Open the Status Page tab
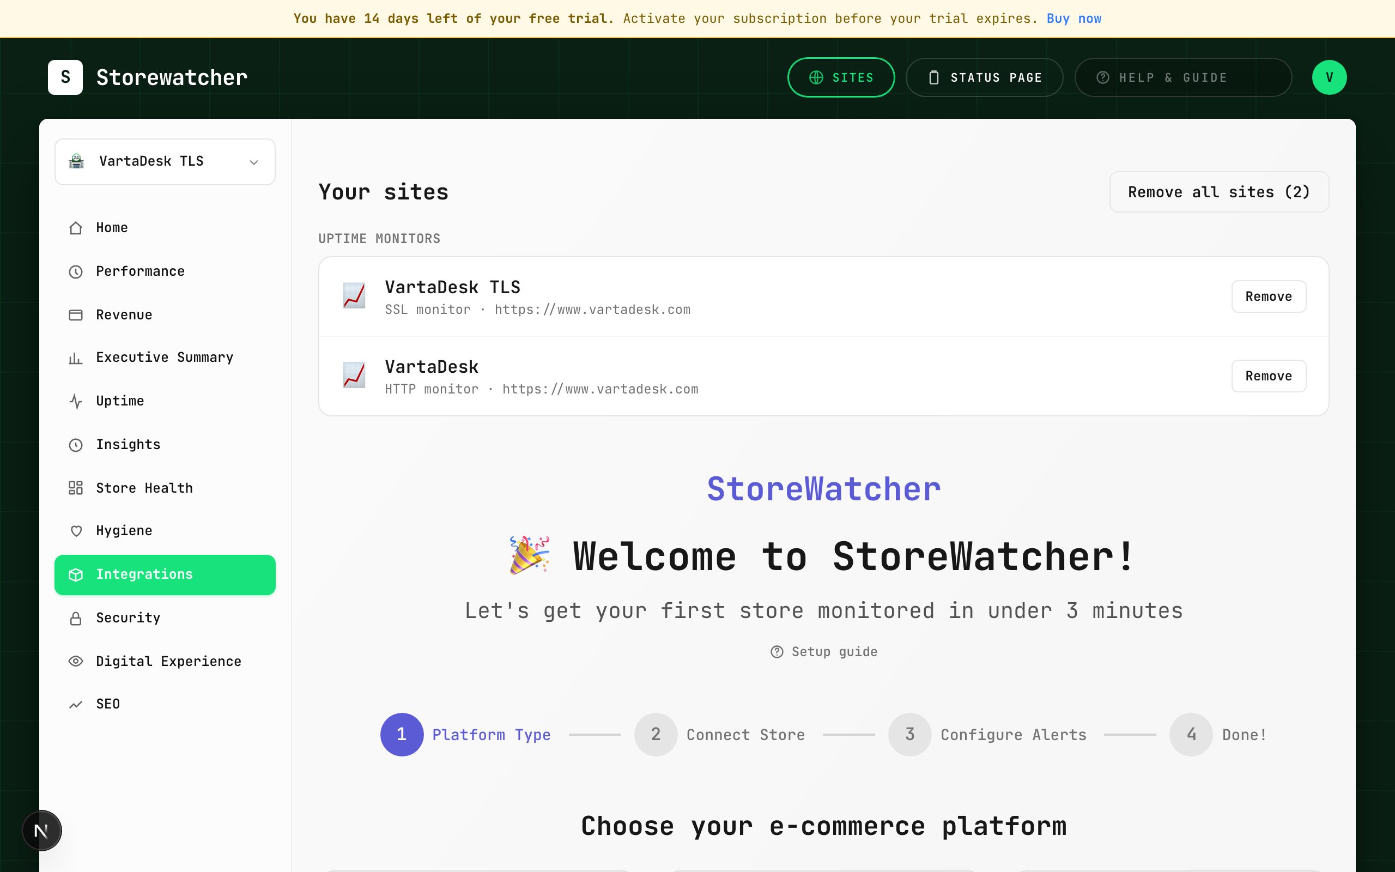 (x=984, y=77)
